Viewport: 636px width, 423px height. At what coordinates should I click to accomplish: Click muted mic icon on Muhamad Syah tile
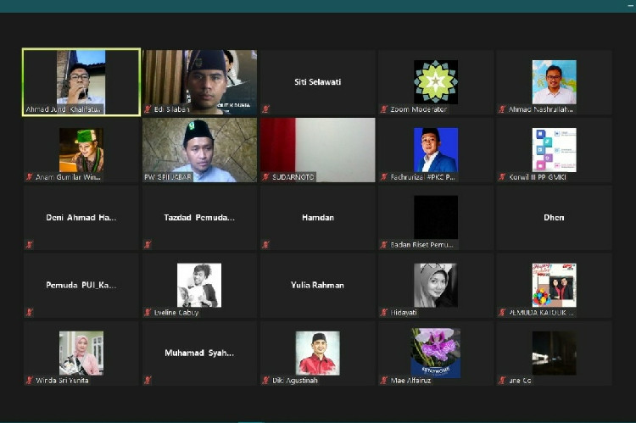click(x=148, y=381)
